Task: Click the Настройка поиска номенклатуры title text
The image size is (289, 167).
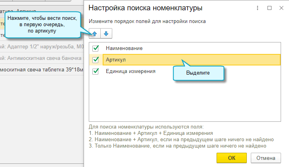Action: coord(145,8)
